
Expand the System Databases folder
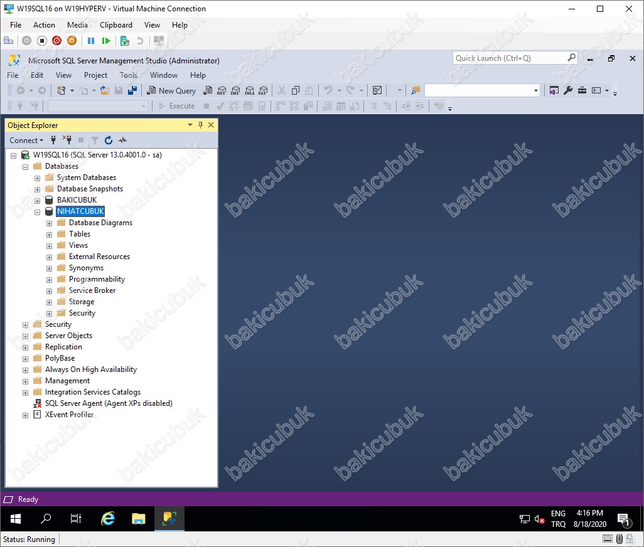pyautogui.click(x=38, y=178)
